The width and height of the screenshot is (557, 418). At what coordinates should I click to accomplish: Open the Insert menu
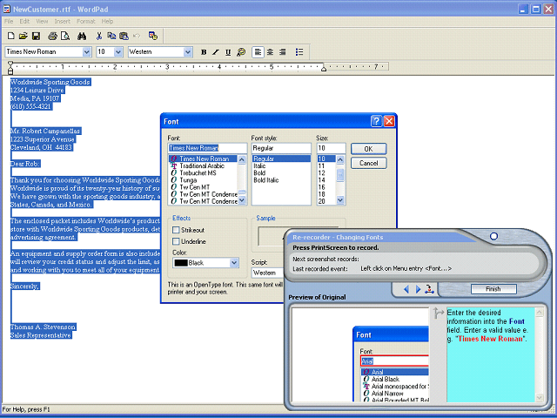(62, 21)
